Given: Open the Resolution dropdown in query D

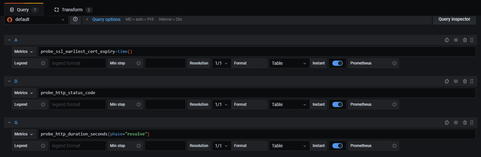Looking at the screenshot, I should (221, 104).
